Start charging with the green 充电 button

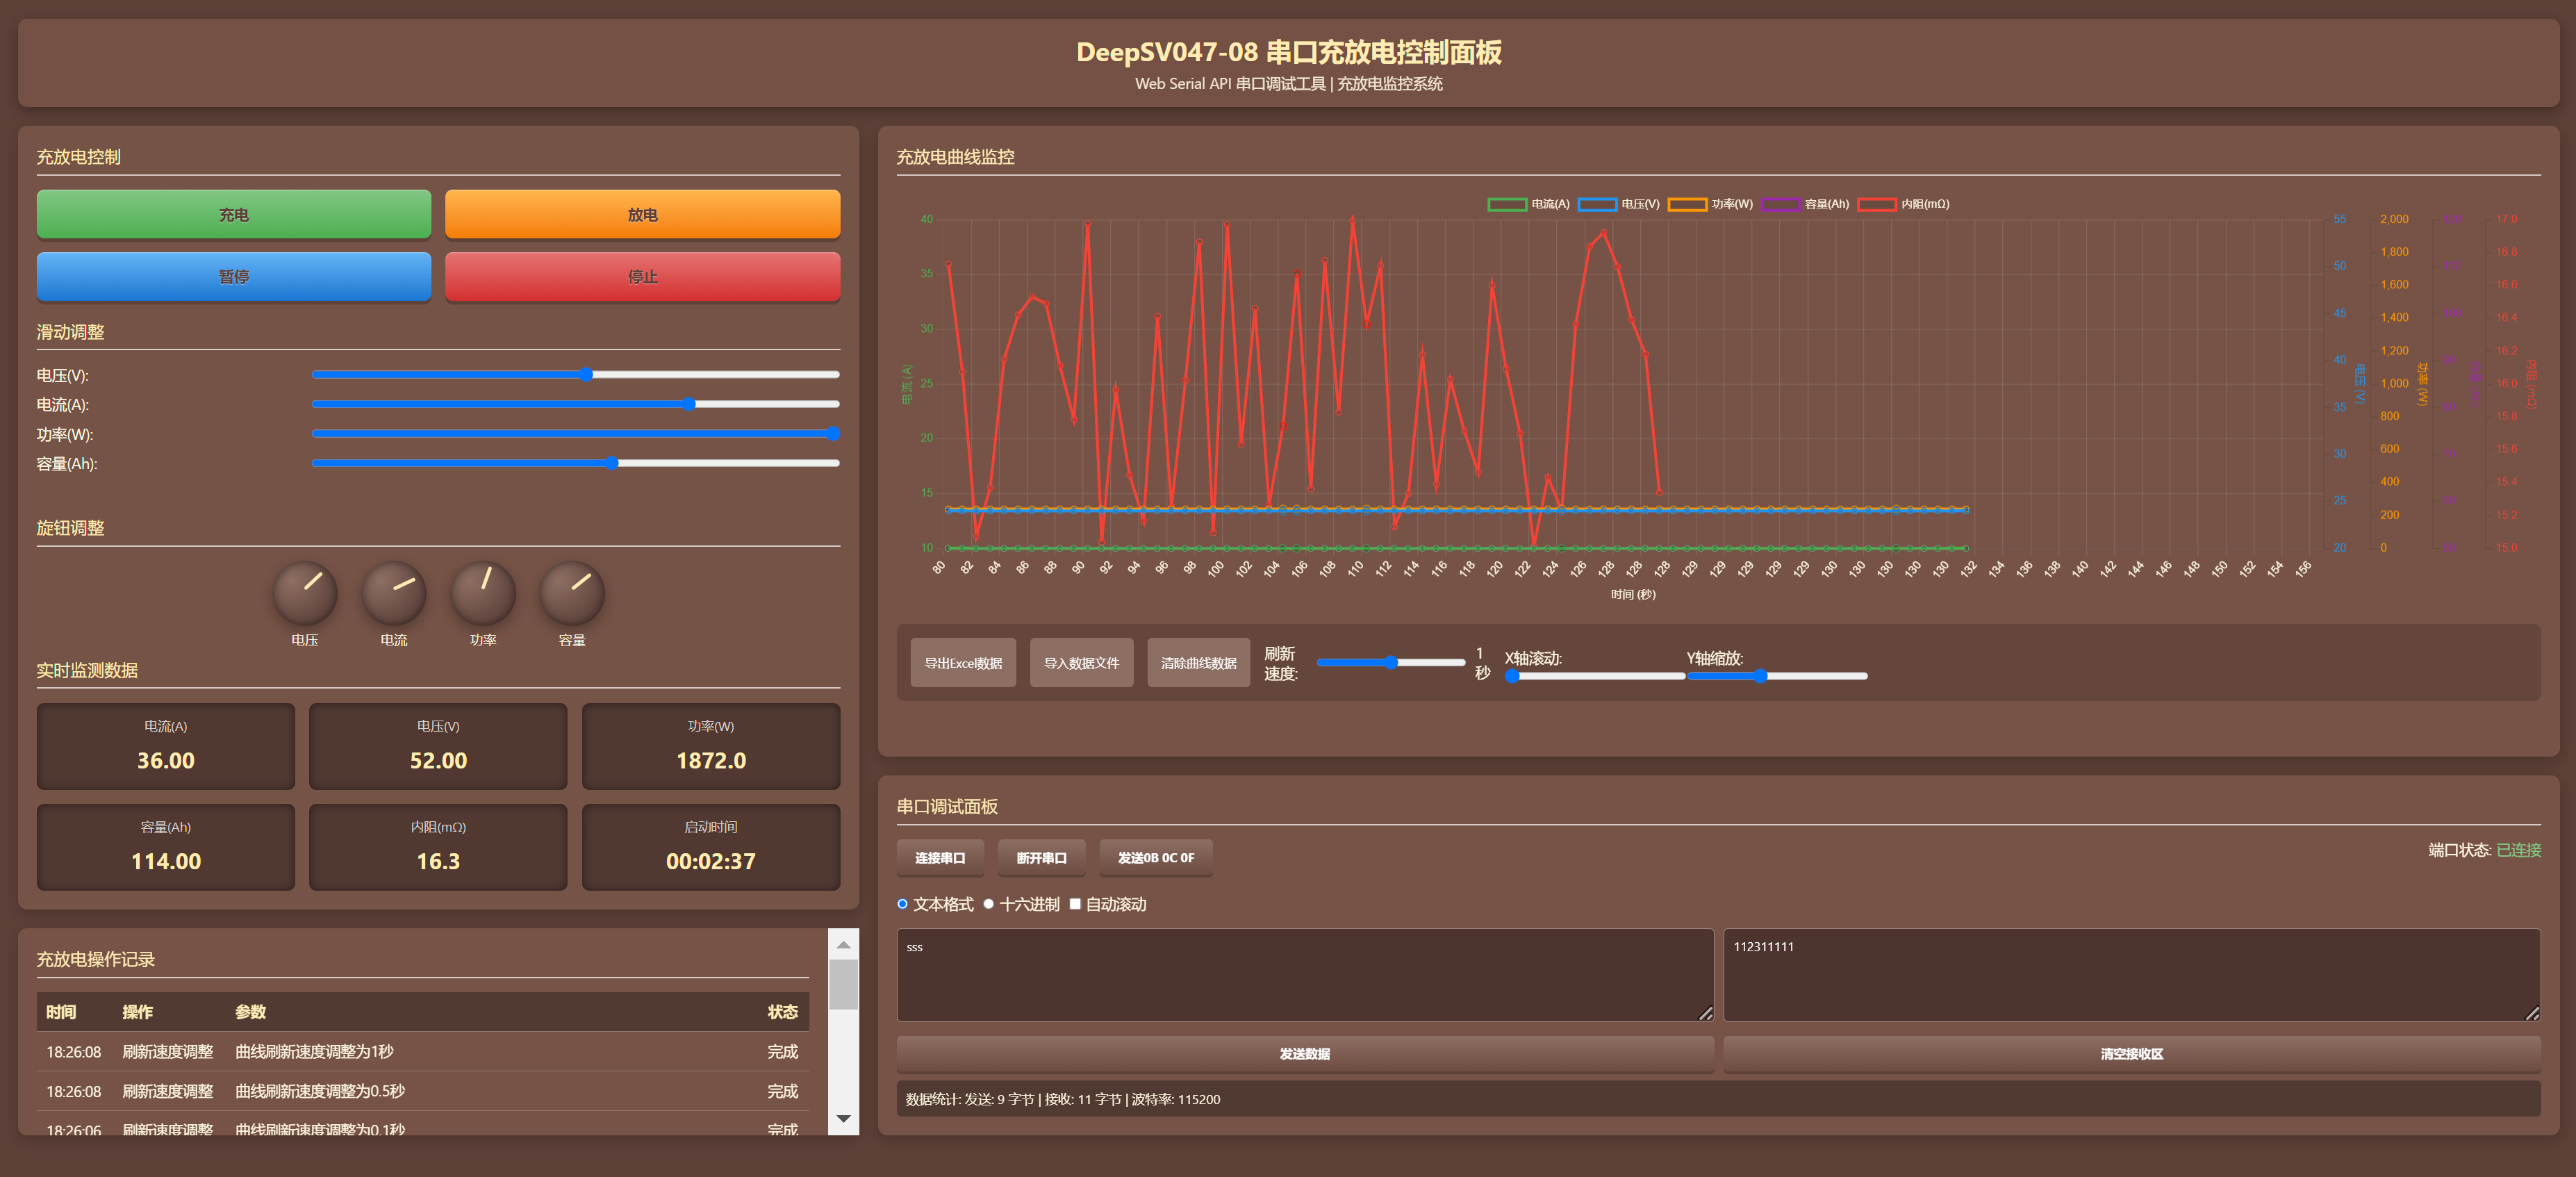click(234, 214)
